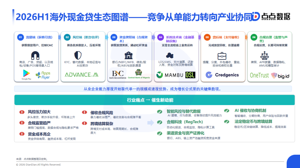
Task: Click the © 2026 DianDian copyright line
Action: tap(38, 165)
